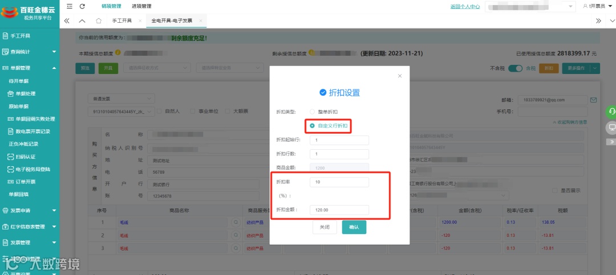Open the green customer service headset button
The image size is (616, 275).
(x=611, y=112)
